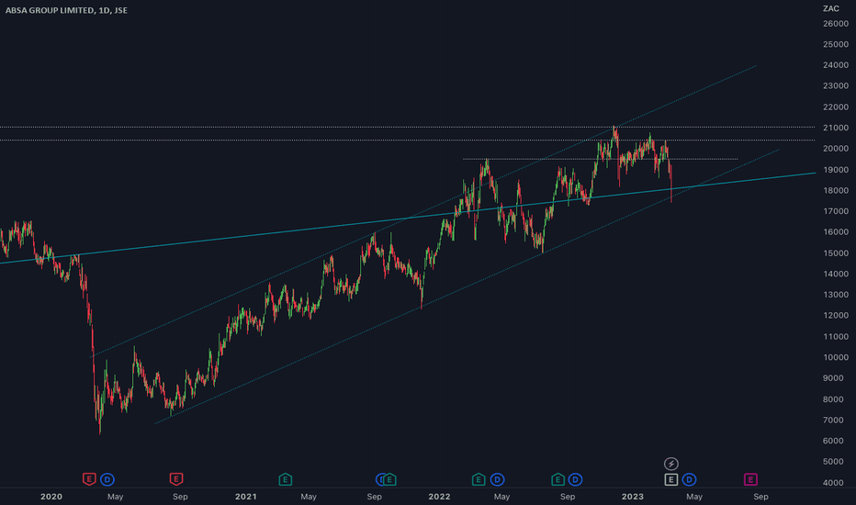Click the 6000 price label
The height and width of the screenshot is (505, 856).
point(835,441)
